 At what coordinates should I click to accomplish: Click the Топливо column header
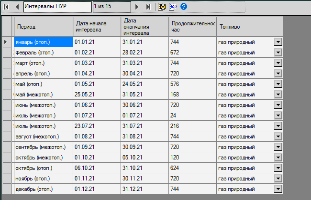click(x=249, y=27)
